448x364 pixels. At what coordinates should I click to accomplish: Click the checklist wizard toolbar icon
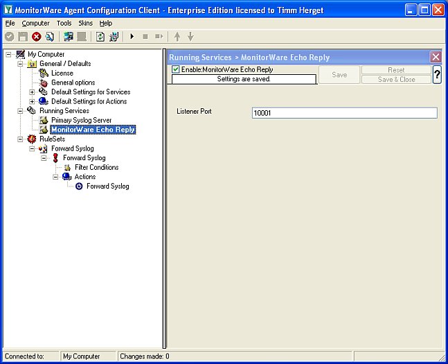(x=114, y=37)
